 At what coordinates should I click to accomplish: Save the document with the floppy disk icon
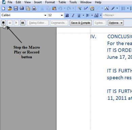click(x=16, y=8)
